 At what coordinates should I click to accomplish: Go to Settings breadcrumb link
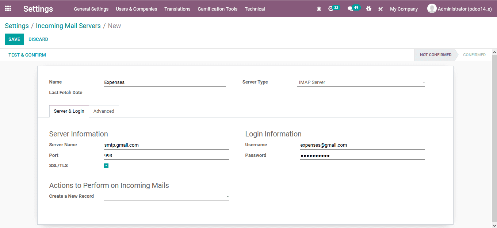(x=17, y=26)
